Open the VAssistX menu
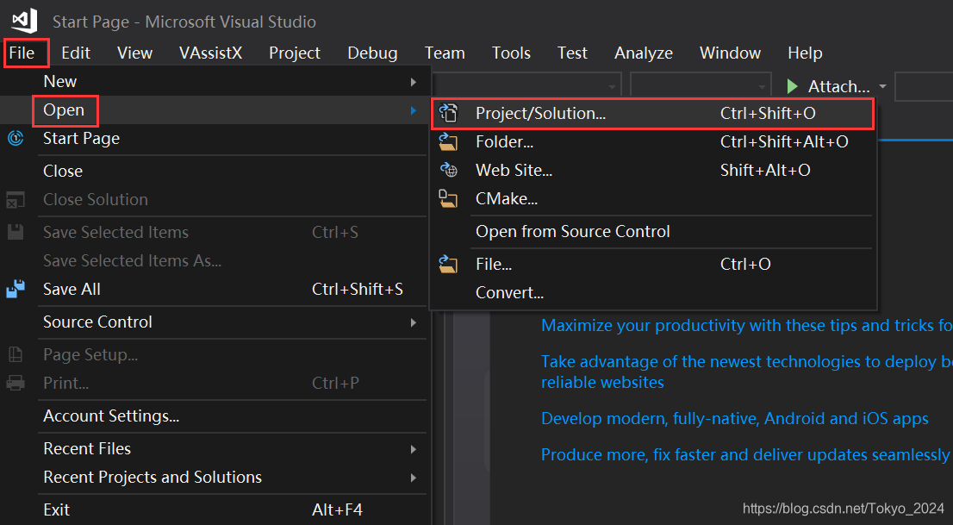The height and width of the screenshot is (525, 953). (x=210, y=53)
